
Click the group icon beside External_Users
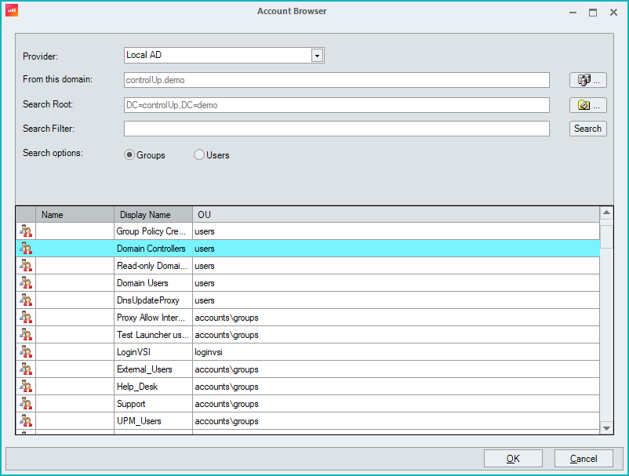pos(24,369)
